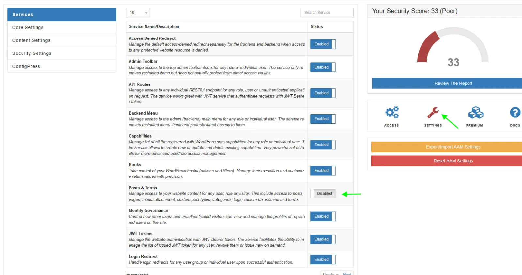Image resolution: width=522 pixels, height=275 pixels.
Task: Turn off the Capabilities service
Action: click(x=322, y=145)
